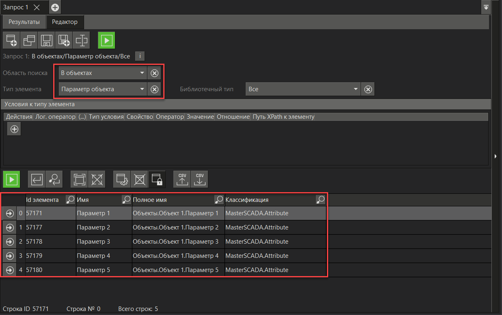502x315 pixels.
Task: Click the rename text cursor icon
Action: click(x=82, y=40)
